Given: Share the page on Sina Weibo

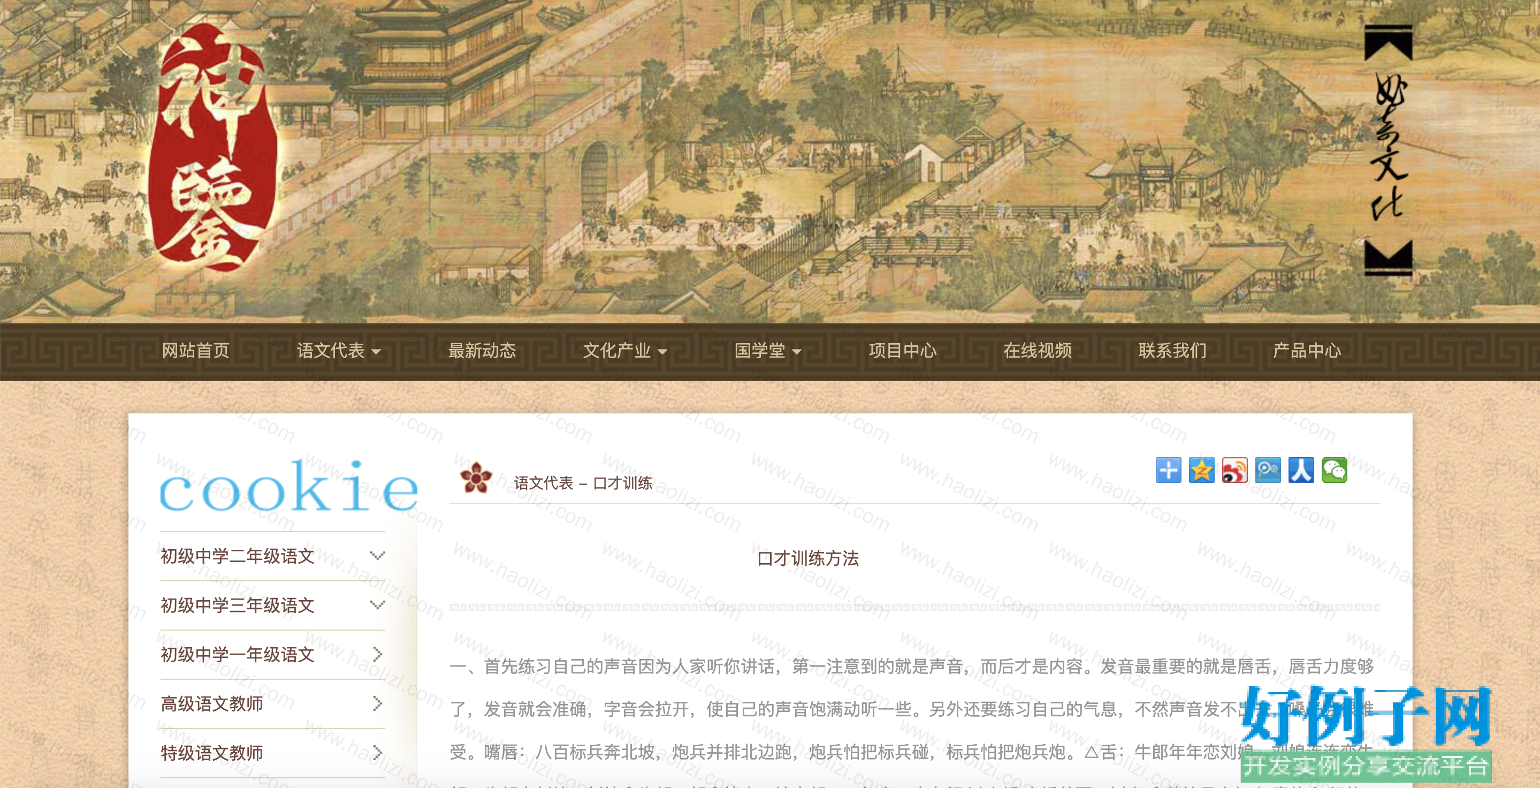Looking at the screenshot, I should (1234, 470).
